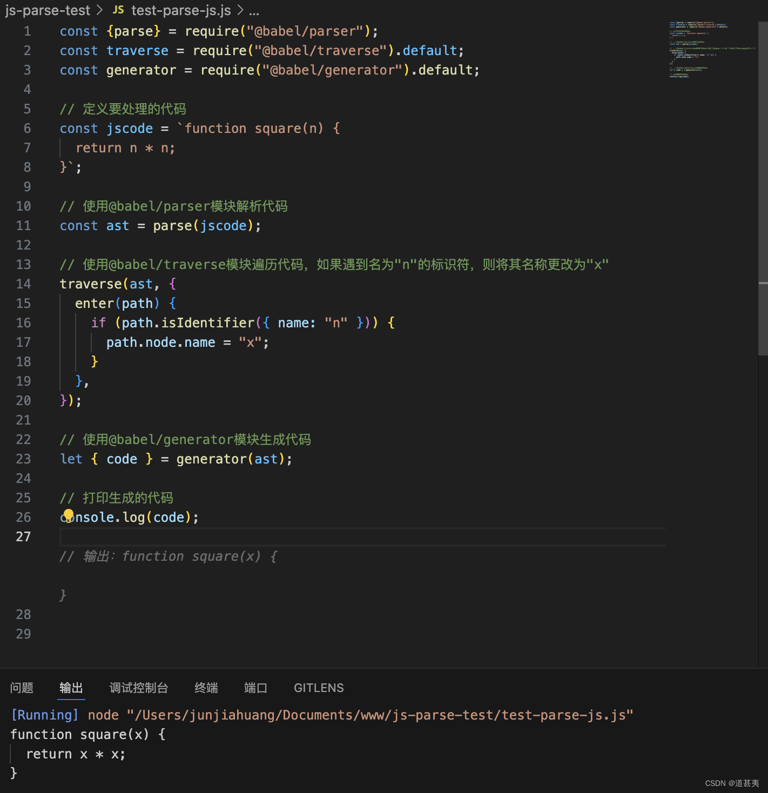Click the jscode variable on line 6
The image size is (768, 793).
pyautogui.click(x=130, y=128)
